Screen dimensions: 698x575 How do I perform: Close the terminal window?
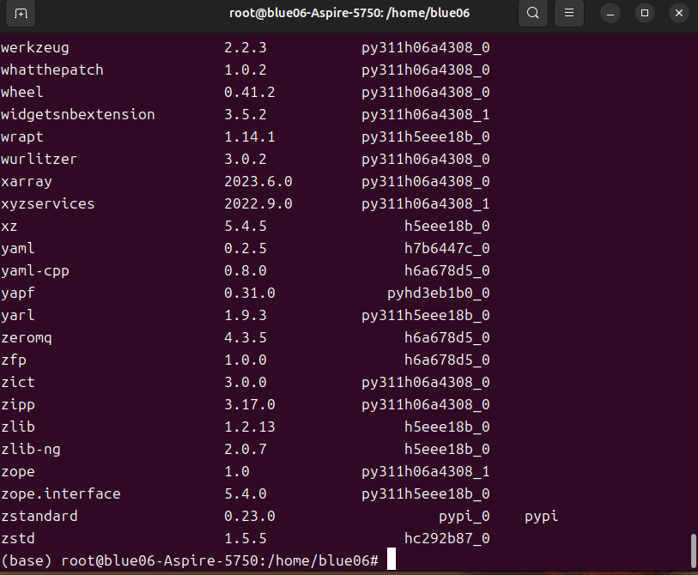[678, 14]
